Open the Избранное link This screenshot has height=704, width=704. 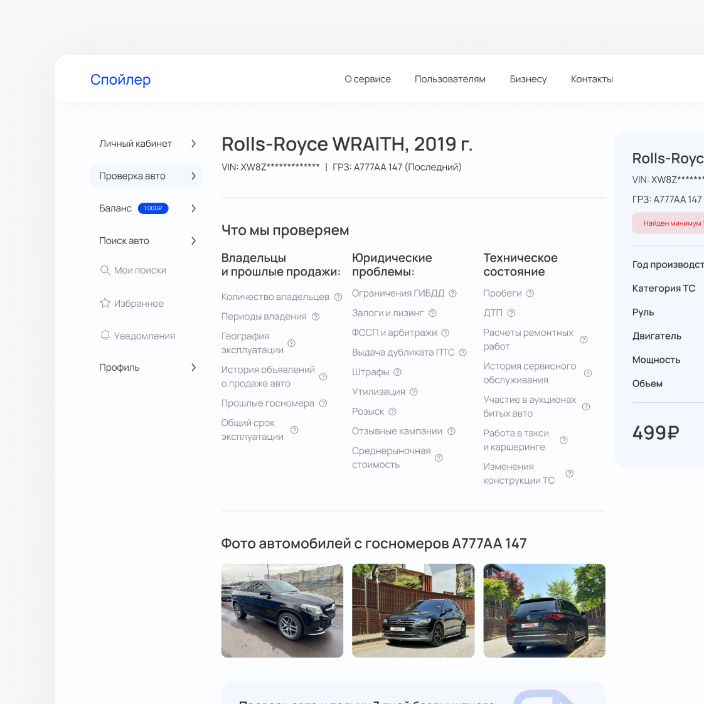pyautogui.click(x=139, y=304)
